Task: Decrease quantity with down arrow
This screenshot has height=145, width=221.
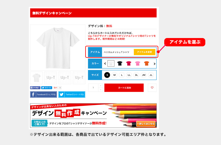Action: pyautogui.click(x=100, y=90)
